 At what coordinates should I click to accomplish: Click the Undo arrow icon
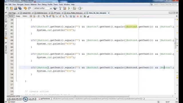[25, 8]
